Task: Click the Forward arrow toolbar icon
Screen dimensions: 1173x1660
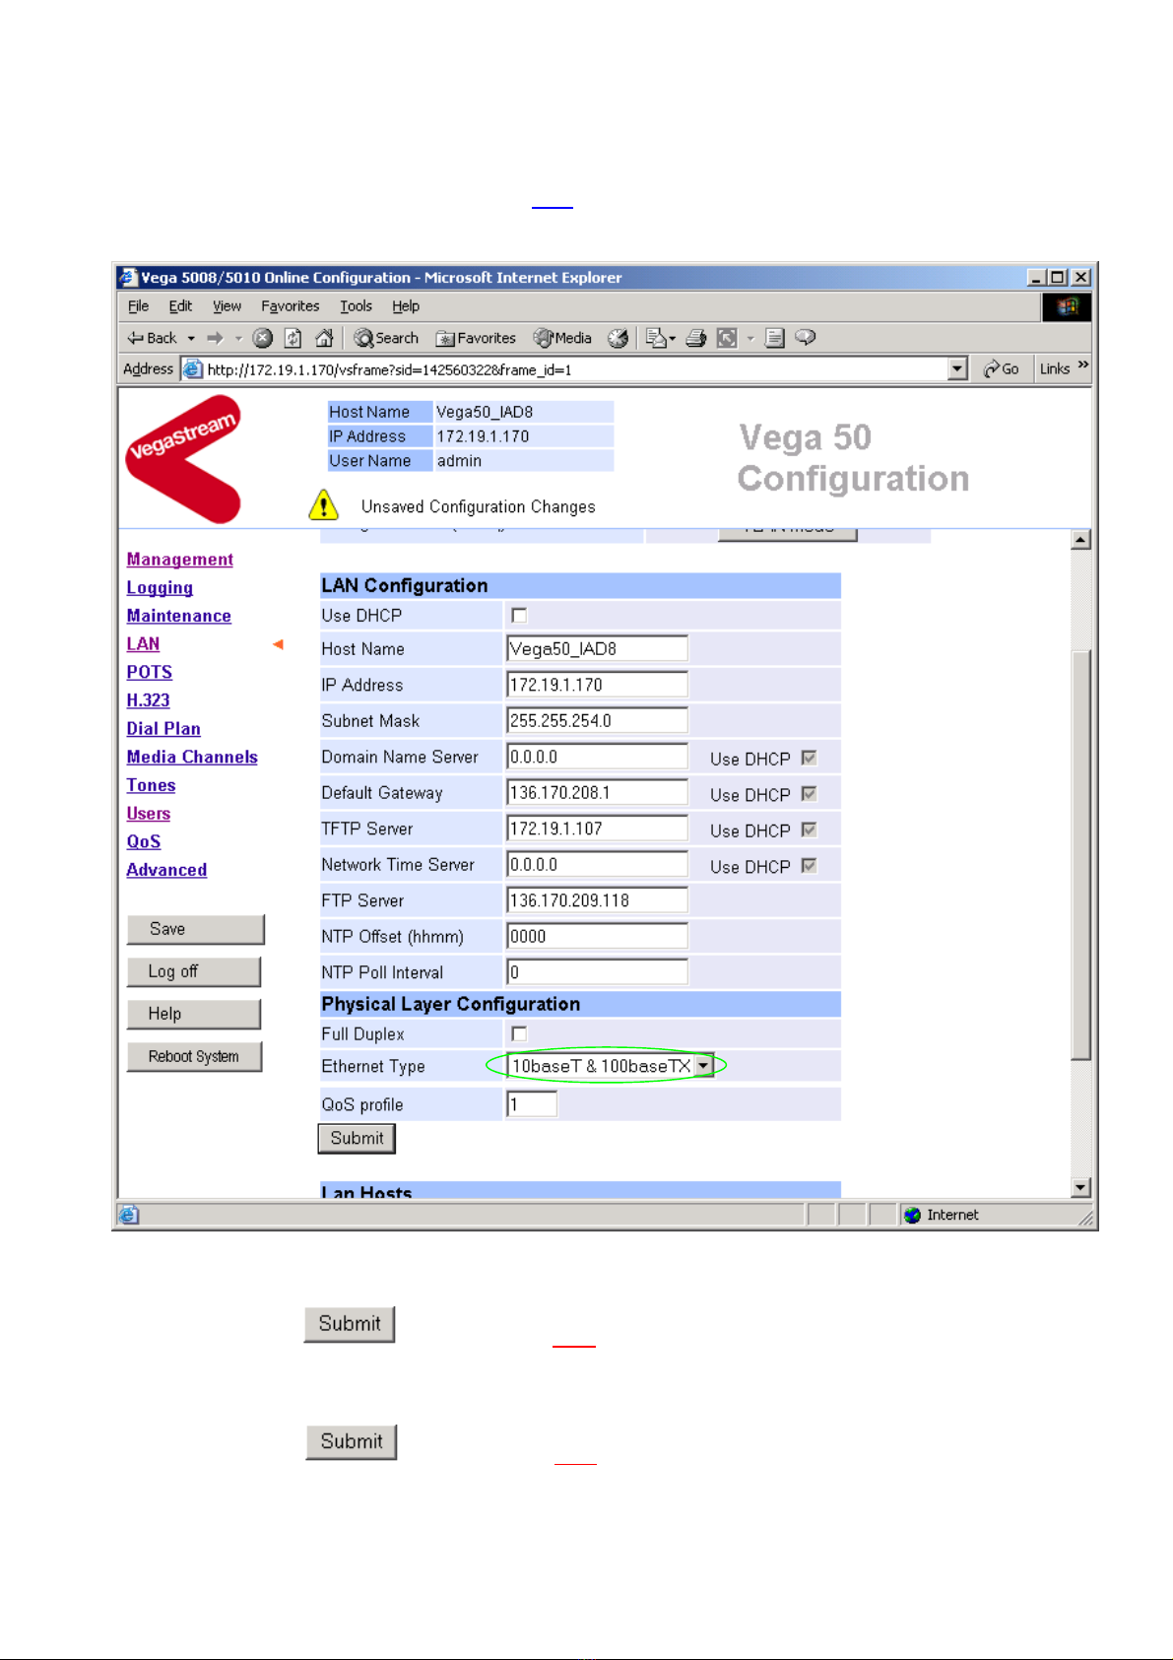Action: (x=215, y=338)
